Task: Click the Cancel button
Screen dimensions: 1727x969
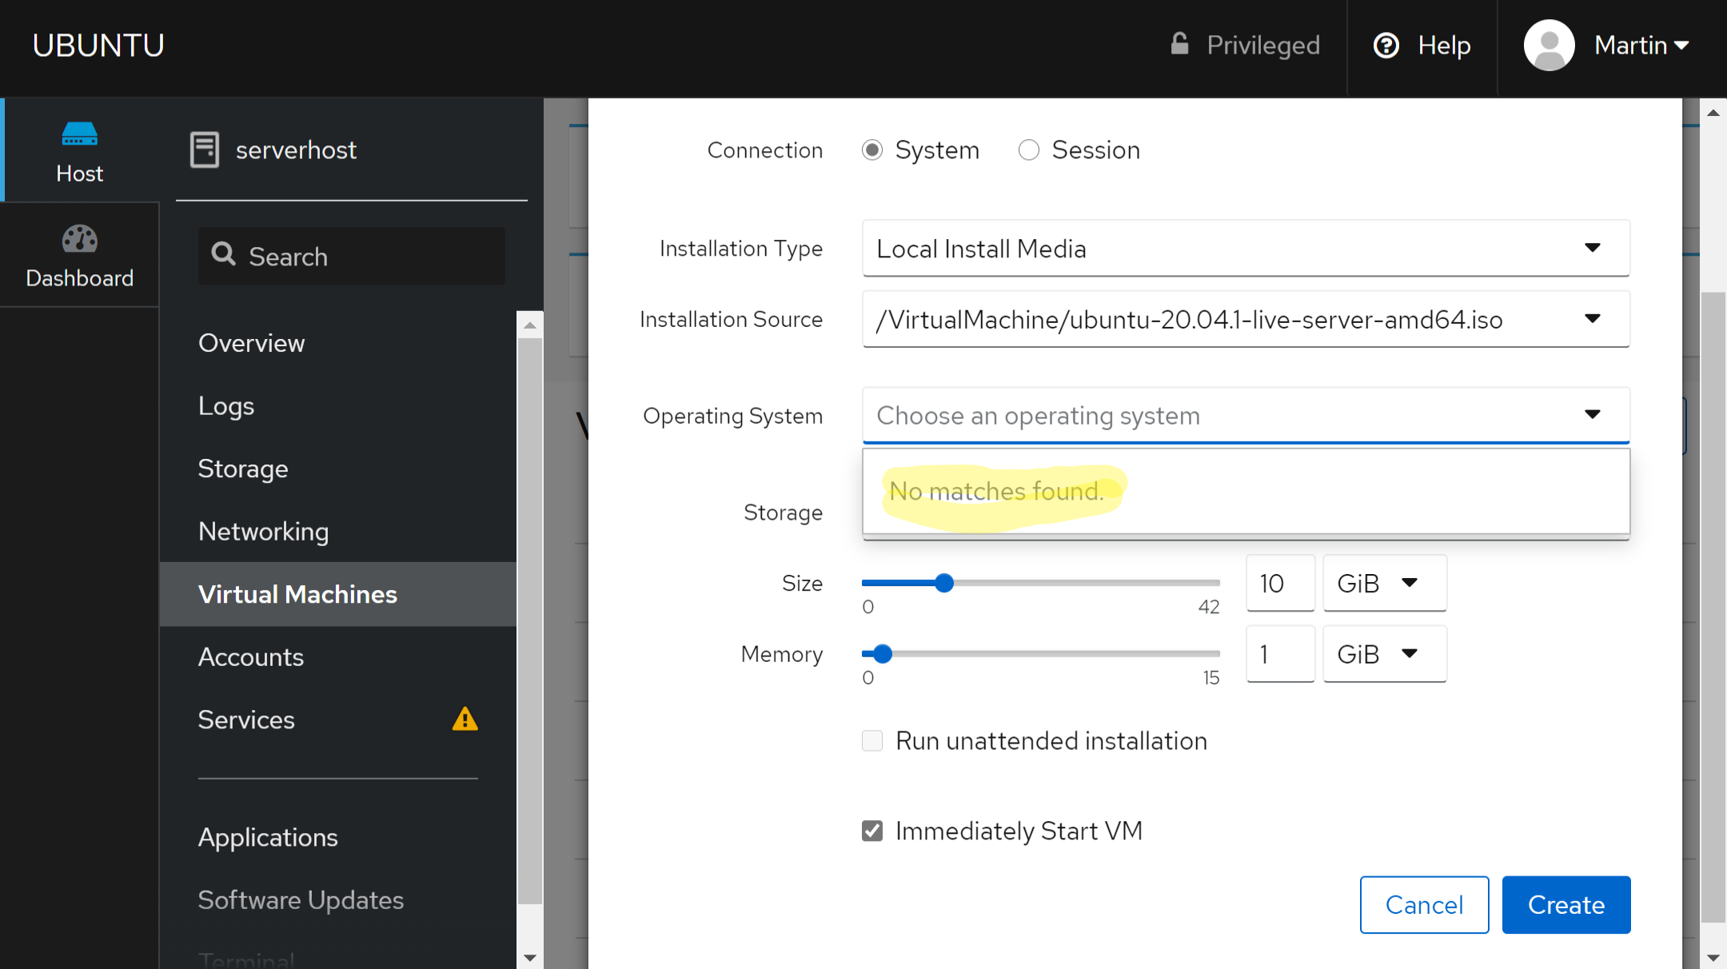Action: (x=1423, y=904)
